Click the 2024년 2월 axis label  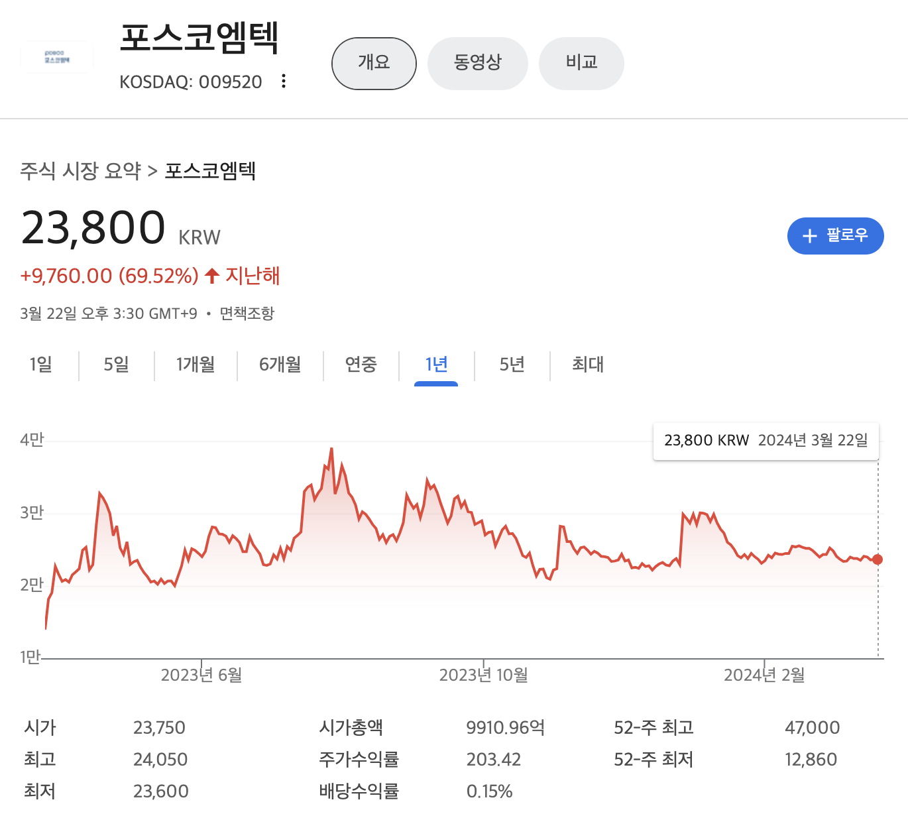(x=764, y=675)
